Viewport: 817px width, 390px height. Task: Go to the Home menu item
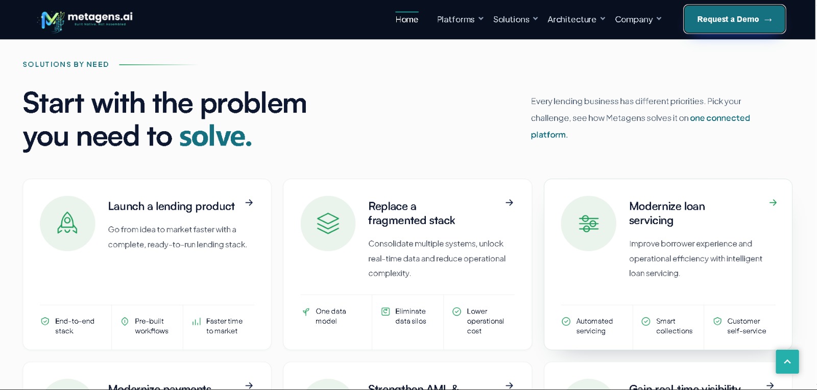point(407,19)
